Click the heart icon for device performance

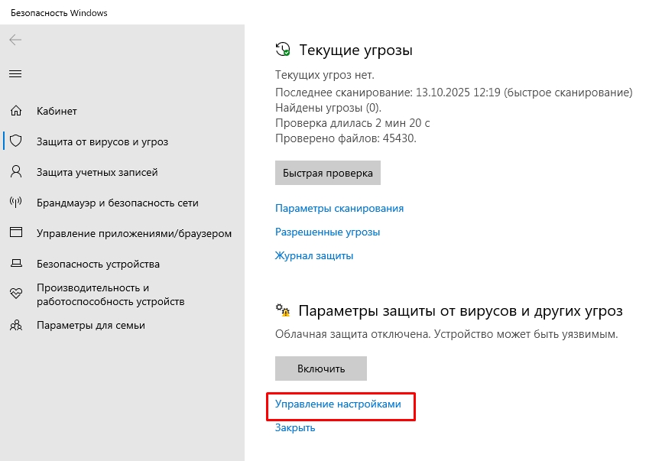click(x=15, y=294)
